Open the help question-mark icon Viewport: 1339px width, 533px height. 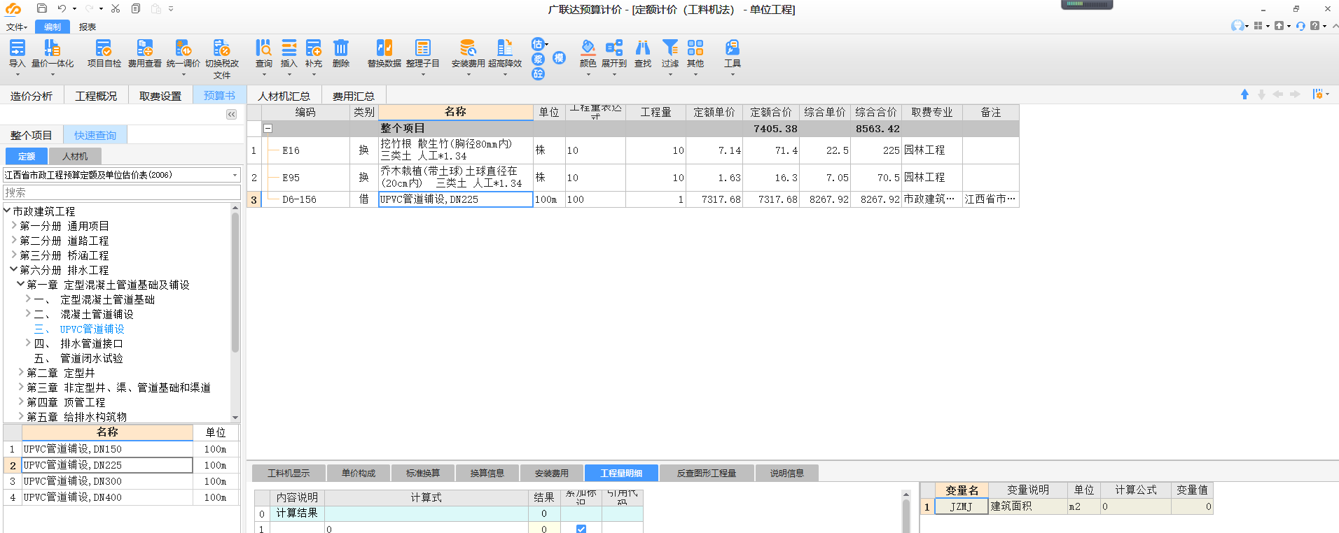click(x=1315, y=26)
